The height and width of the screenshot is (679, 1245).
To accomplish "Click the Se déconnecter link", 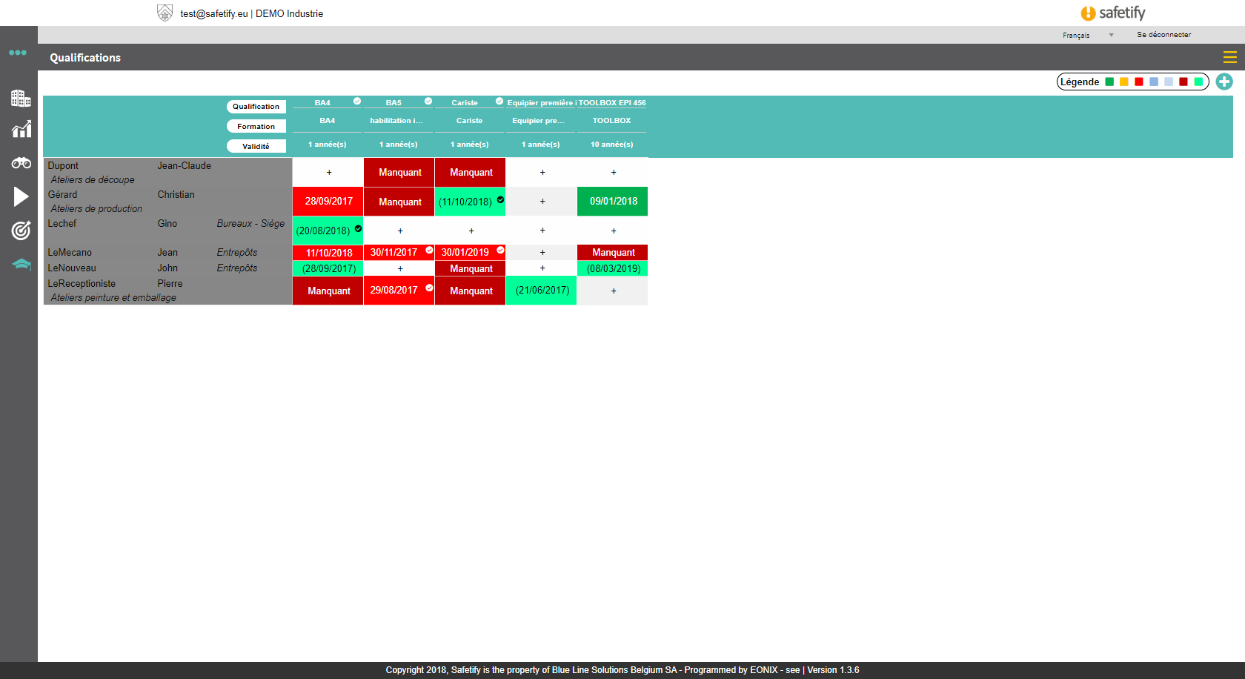I will coord(1163,35).
